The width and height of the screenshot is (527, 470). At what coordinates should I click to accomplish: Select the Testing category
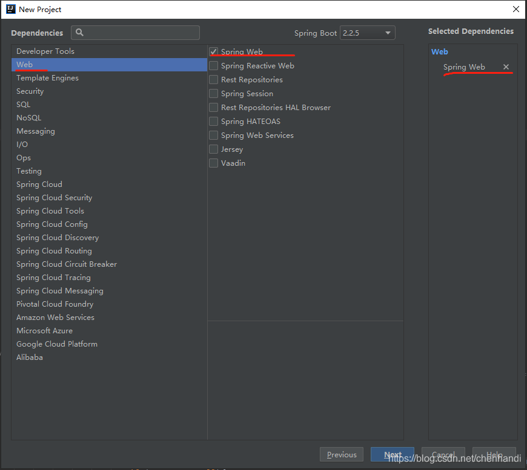[109, 171]
